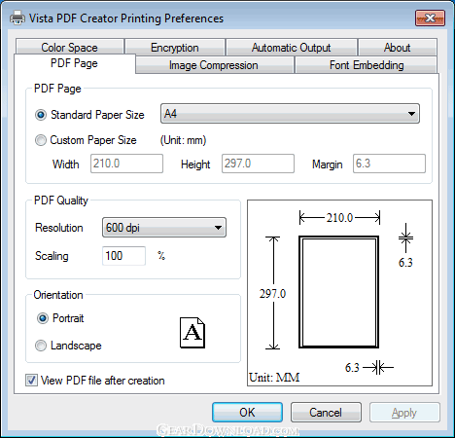Close the Printing Preferences dialog
Image resolution: width=455 pixels, height=438 pixels.
pos(430,18)
